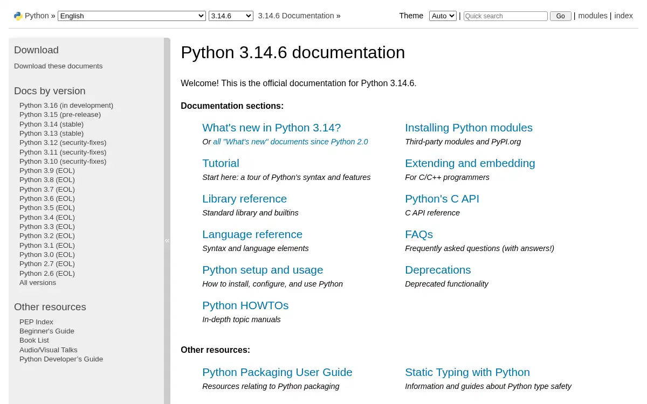This screenshot has height=404, width=647.
Task: Open What's new in Python 3.14?
Action: coord(271,128)
